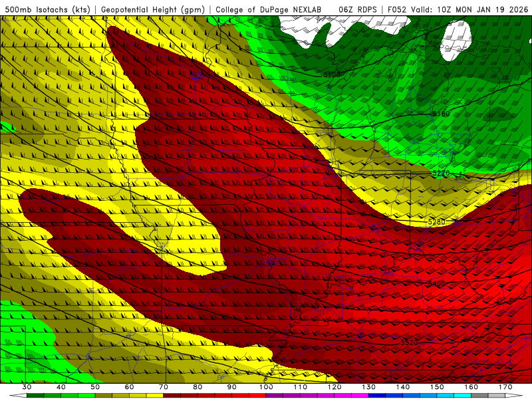This screenshot has width=532, height=399.
Task: Click the 5400 height contour label
Action: tap(436, 284)
